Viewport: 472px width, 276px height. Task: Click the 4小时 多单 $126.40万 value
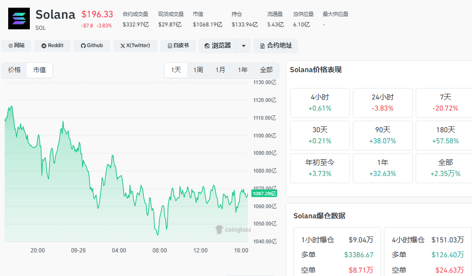coord(447,255)
